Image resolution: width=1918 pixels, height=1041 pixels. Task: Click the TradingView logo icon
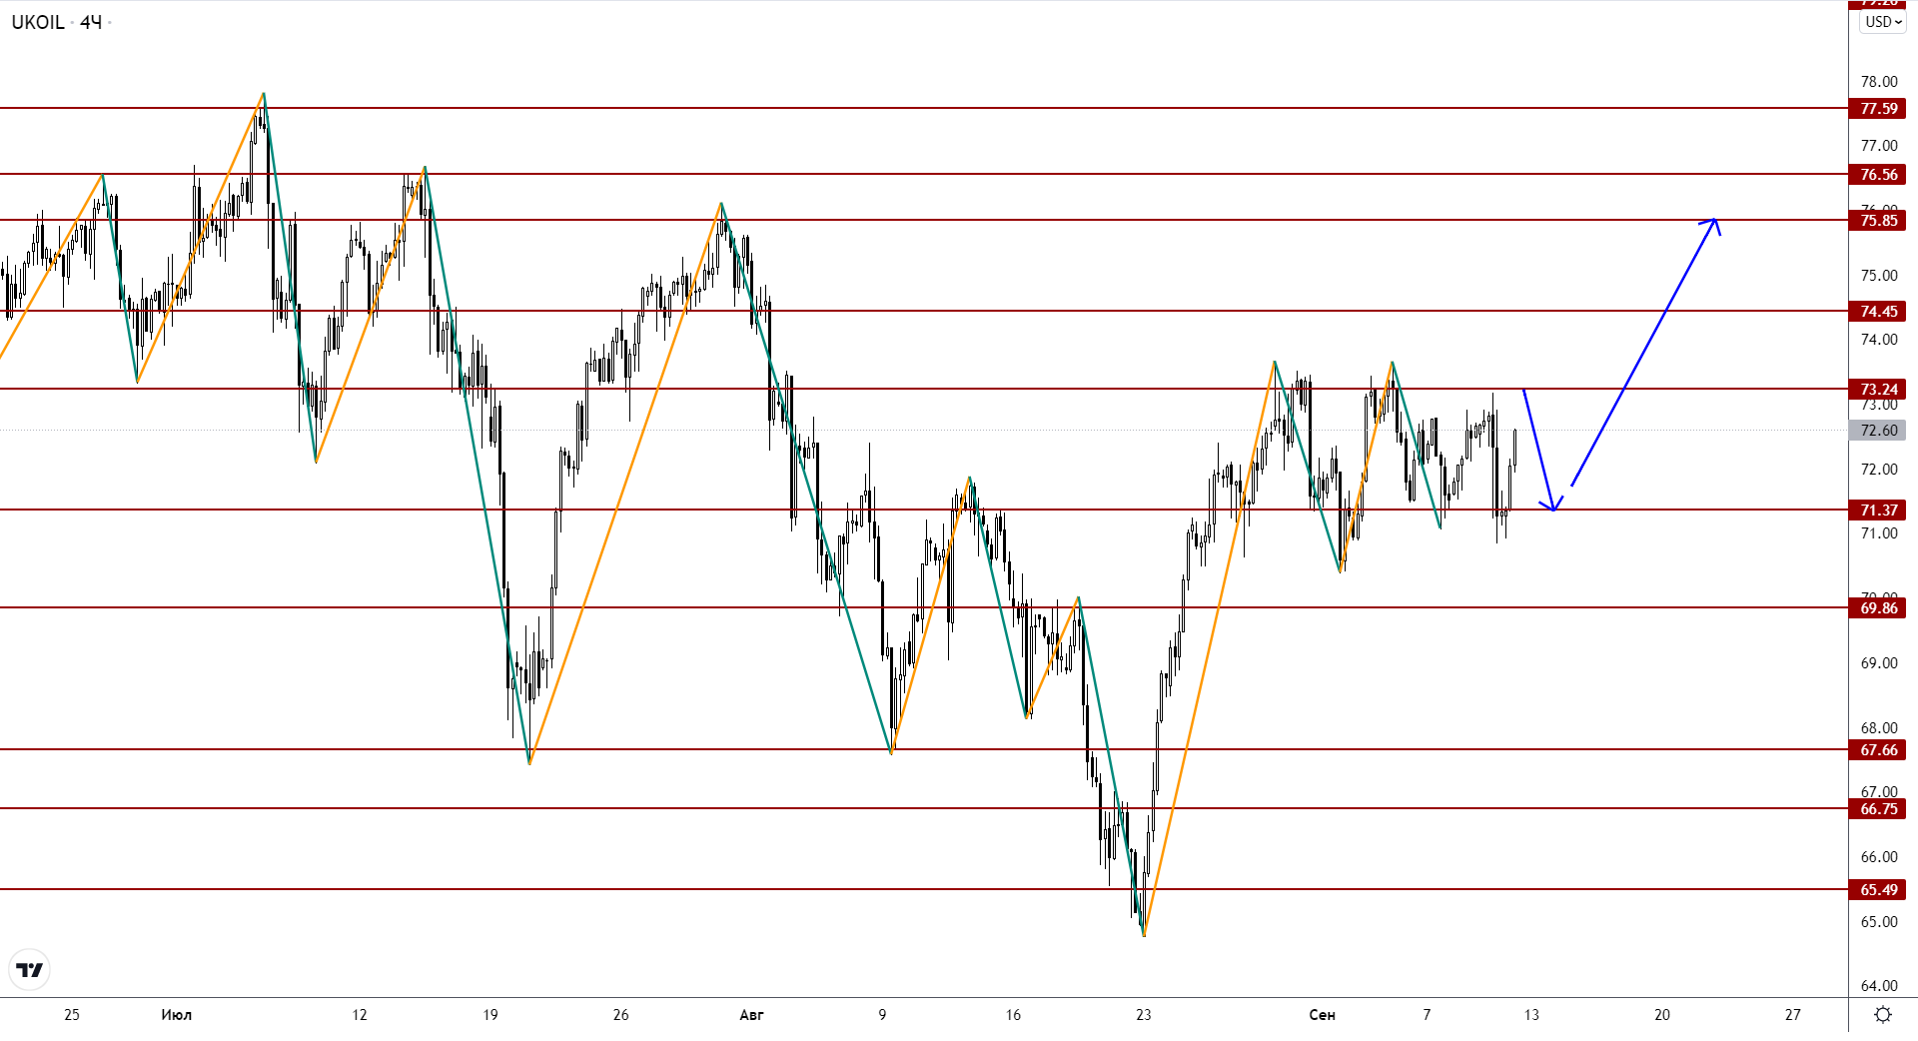pyautogui.click(x=30, y=969)
